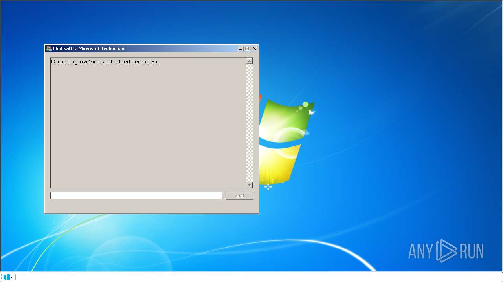
Task: Click the "Chat with a Microsfot Technician" title text
Action: (88, 49)
